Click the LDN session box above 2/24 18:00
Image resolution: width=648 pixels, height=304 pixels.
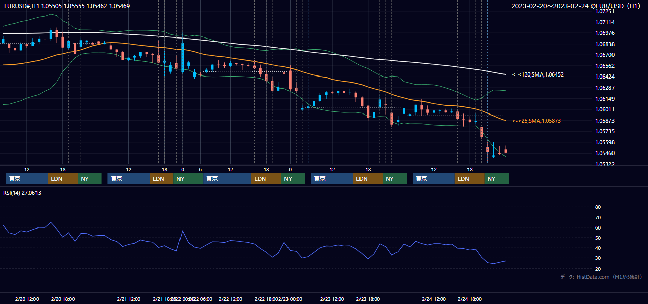coord(470,179)
